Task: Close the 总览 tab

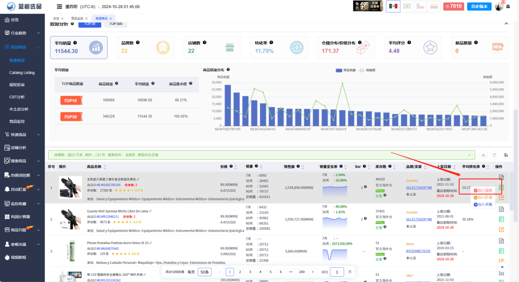Action: [x=62, y=19]
